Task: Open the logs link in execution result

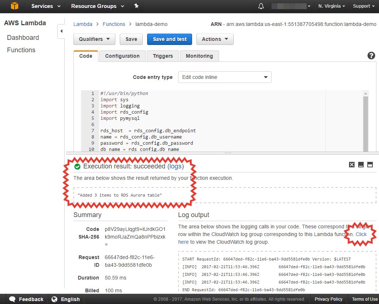Action: click(176, 166)
